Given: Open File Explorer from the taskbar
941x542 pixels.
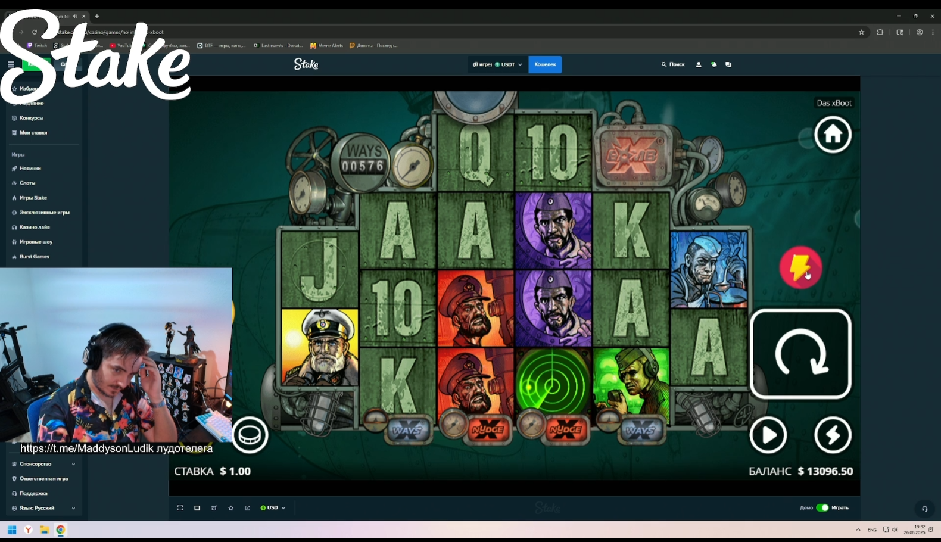Looking at the screenshot, I should tap(44, 530).
